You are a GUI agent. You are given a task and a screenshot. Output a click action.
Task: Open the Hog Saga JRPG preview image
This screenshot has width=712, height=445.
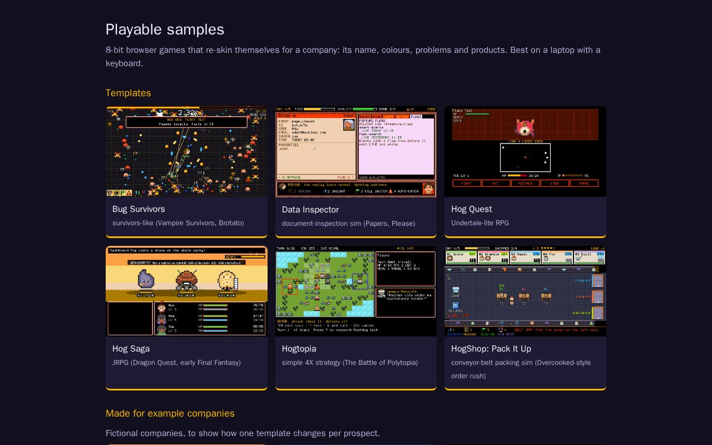pos(186,291)
